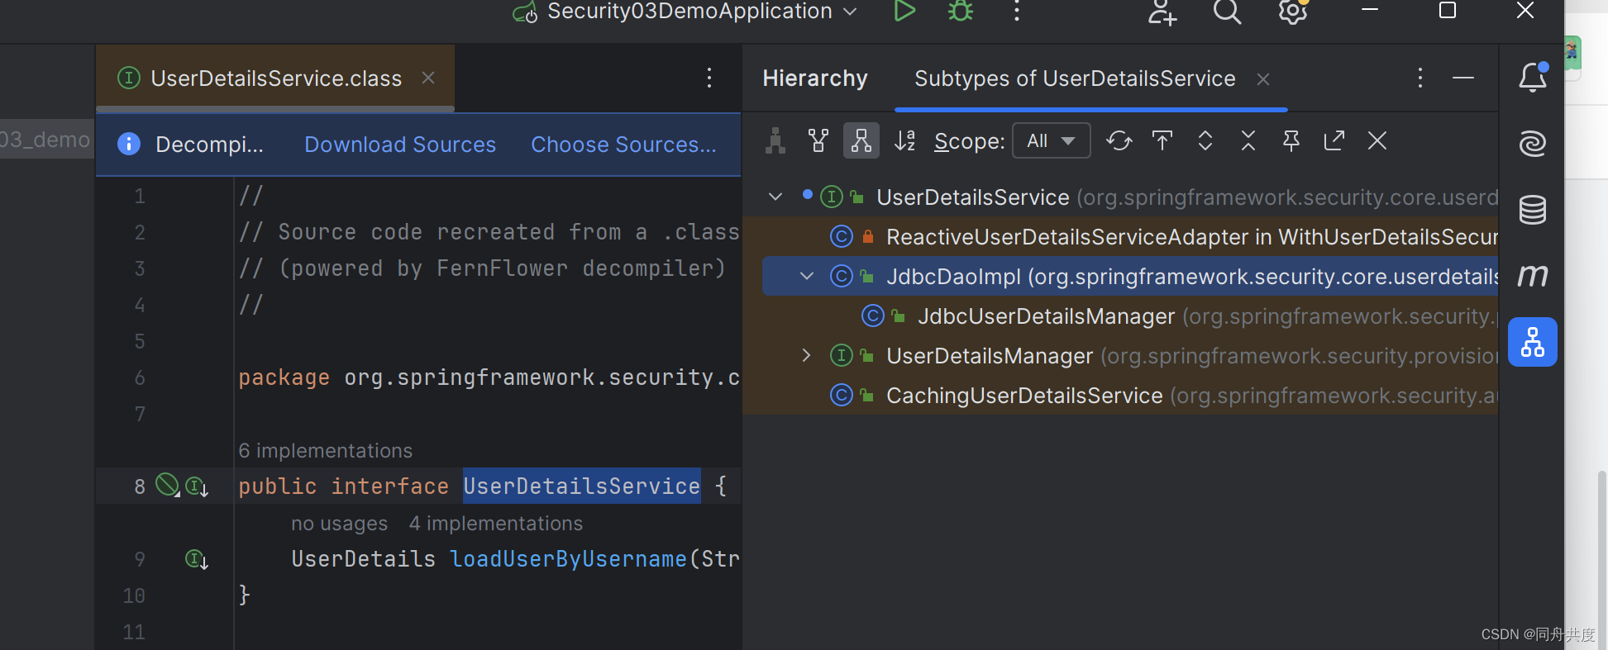1608x650 pixels.
Task: Expand the UserDetailsManager tree node
Action: (807, 356)
